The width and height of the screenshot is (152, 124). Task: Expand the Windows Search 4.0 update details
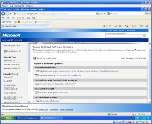click(x=38, y=75)
